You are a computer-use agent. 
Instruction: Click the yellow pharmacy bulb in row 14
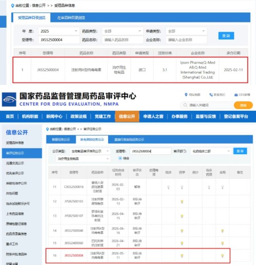(182, 231)
